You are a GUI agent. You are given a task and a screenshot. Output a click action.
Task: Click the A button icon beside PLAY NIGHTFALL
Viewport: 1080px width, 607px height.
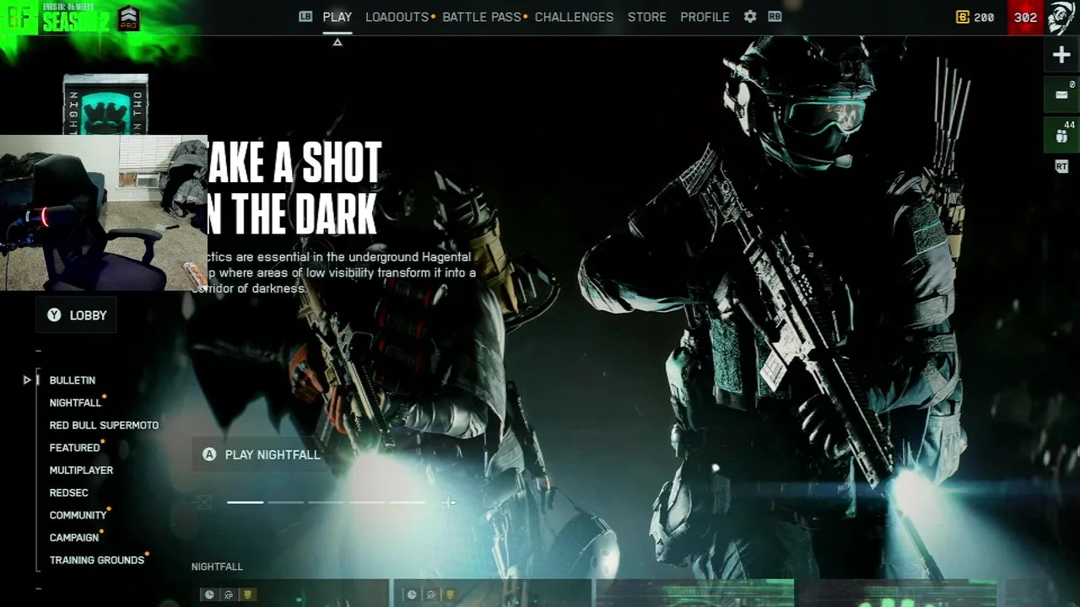[x=209, y=454]
